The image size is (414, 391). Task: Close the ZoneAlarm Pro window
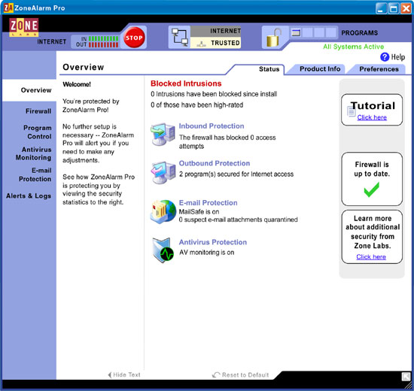tap(406, 8)
